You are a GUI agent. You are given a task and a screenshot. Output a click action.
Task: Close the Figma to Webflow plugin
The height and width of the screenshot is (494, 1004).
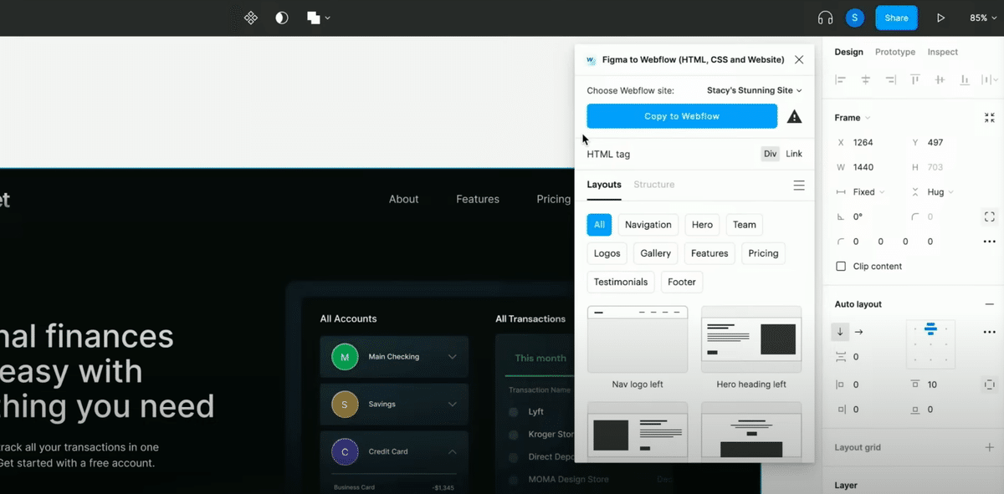click(799, 60)
